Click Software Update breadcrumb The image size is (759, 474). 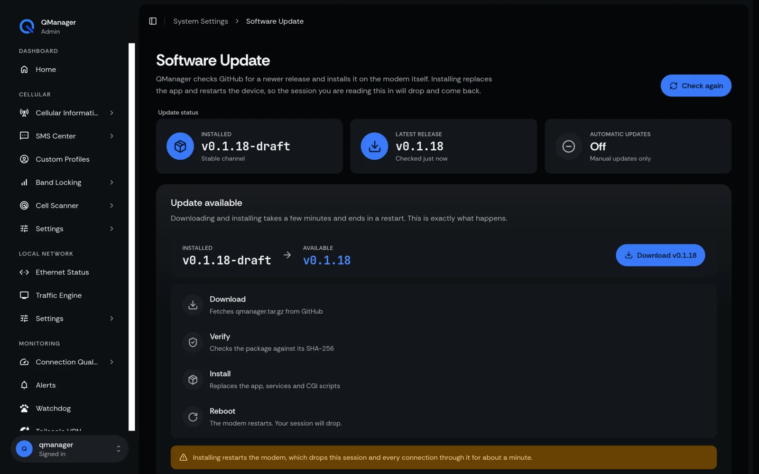point(275,21)
